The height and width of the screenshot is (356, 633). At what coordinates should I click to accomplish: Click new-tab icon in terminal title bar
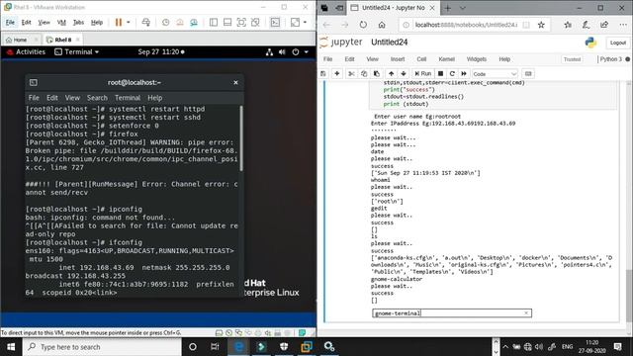pos(33,82)
